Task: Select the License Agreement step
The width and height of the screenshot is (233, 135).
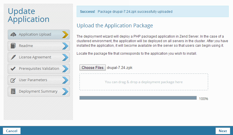Action: (35, 57)
